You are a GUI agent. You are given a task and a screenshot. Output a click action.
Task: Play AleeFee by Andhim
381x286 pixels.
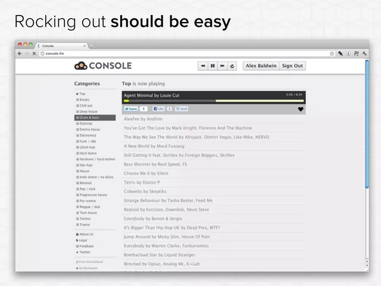click(x=214, y=119)
